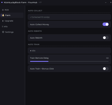
Task: Click the Collected 10 slot(s) status row
Action: click(x=69, y=17)
